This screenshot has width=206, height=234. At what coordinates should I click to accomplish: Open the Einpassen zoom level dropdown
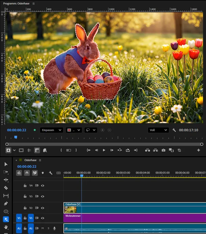click(x=51, y=130)
